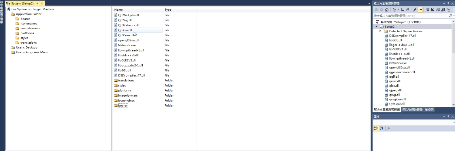The image size is (455, 151).
Task: Select platforms in the left tree
Action: coord(27,33)
